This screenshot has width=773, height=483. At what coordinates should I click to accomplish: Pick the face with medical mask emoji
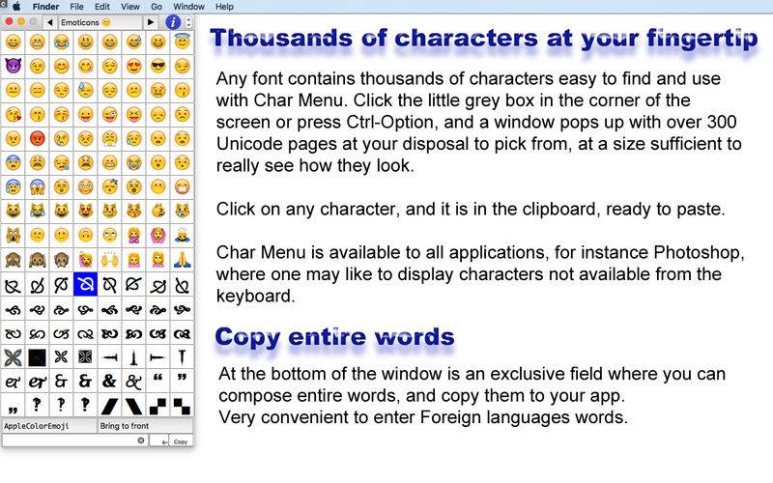tap(182, 186)
